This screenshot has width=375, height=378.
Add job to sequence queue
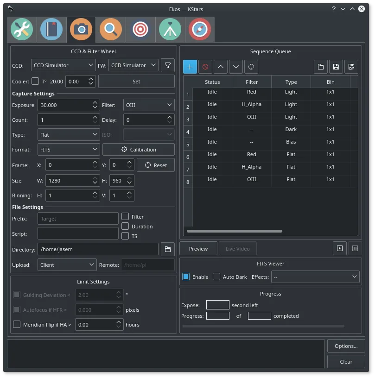click(x=190, y=67)
